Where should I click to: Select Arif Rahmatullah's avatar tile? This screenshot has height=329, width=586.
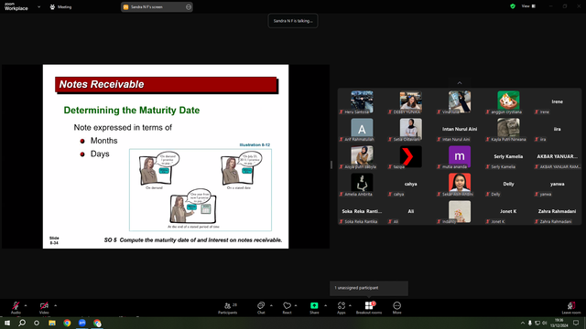pyautogui.click(x=362, y=130)
